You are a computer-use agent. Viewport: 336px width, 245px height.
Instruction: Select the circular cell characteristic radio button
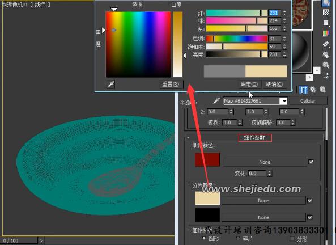click(204, 238)
